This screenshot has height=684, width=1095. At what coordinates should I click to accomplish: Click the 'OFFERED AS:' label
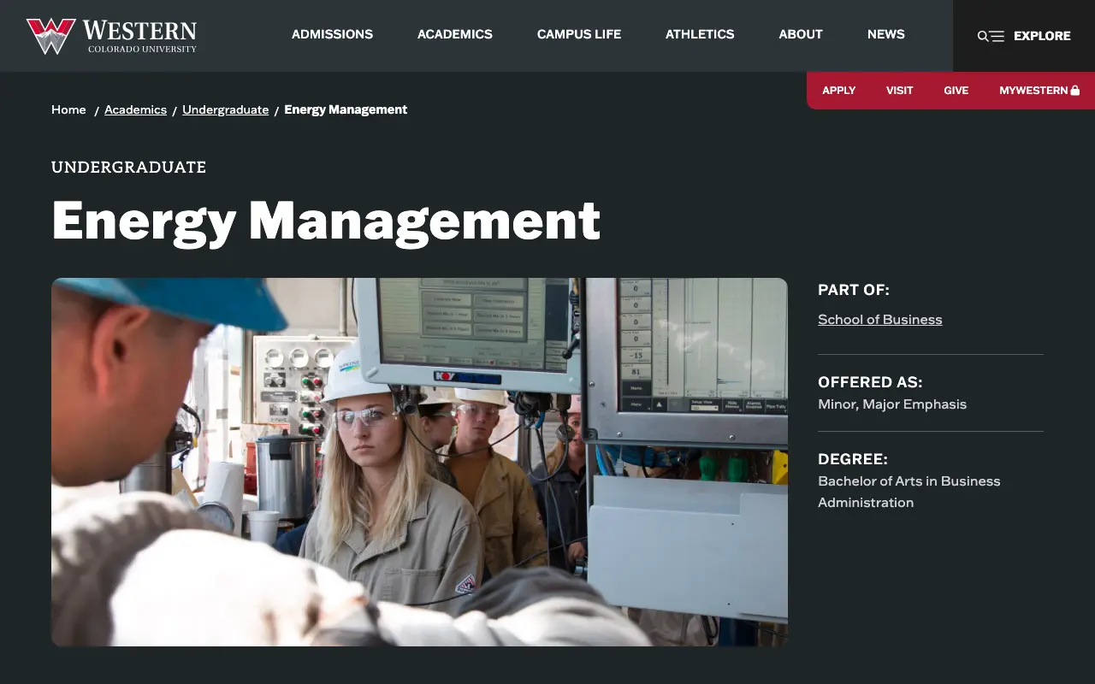[870, 382]
